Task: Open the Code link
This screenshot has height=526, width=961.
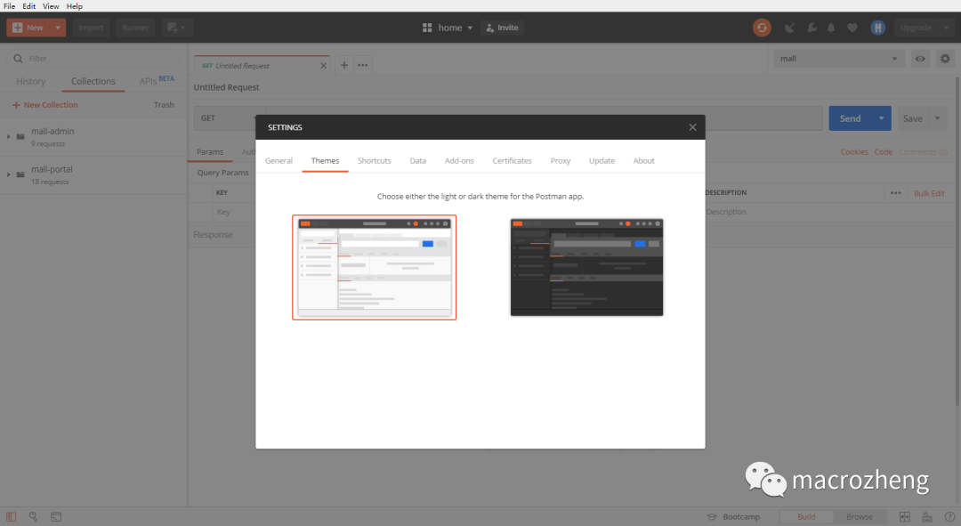Action: pyautogui.click(x=884, y=152)
